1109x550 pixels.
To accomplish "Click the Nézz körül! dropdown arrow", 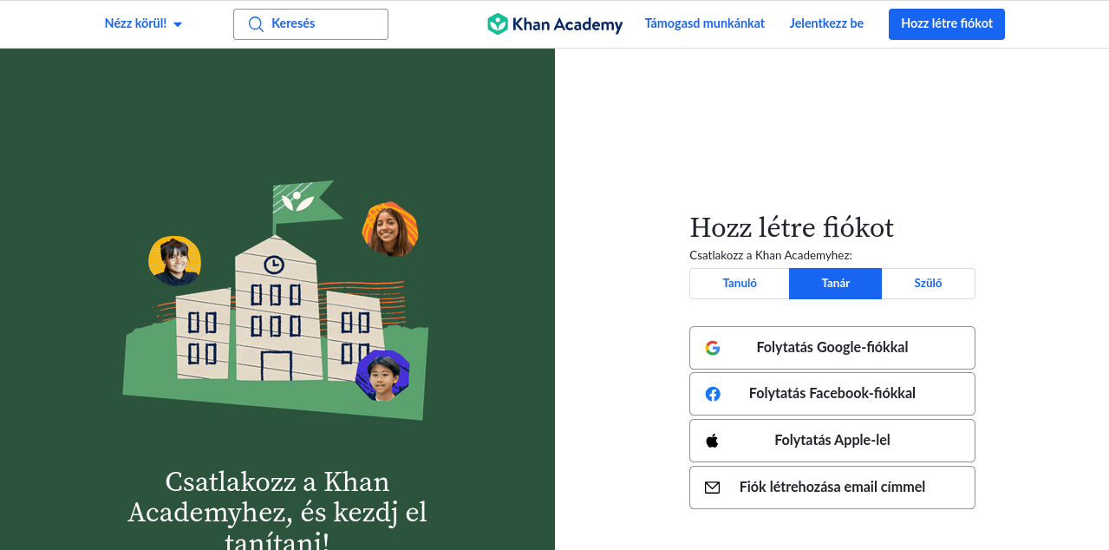I will click(x=178, y=25).
